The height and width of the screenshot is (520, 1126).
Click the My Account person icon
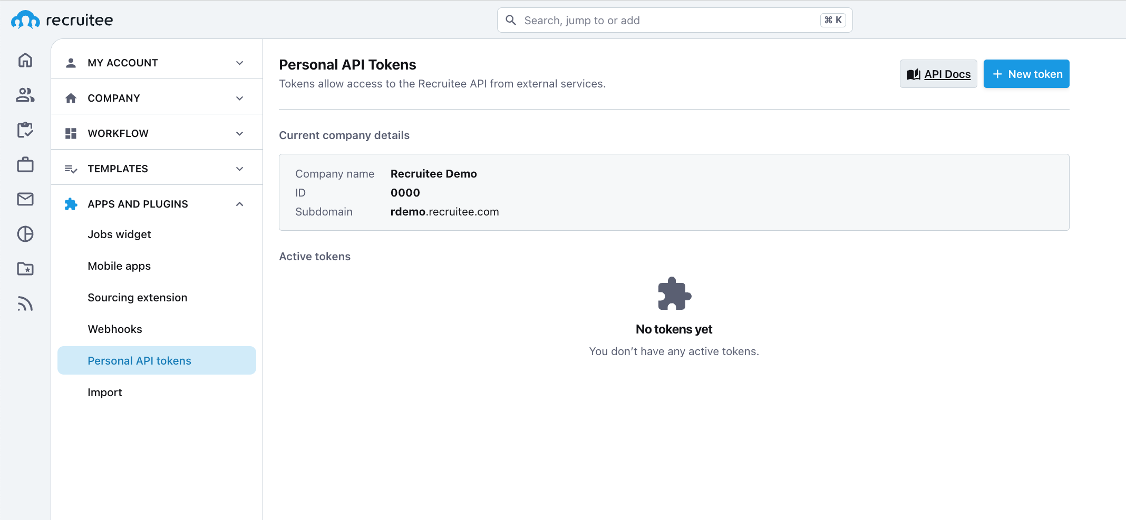(x=71, y=63)
